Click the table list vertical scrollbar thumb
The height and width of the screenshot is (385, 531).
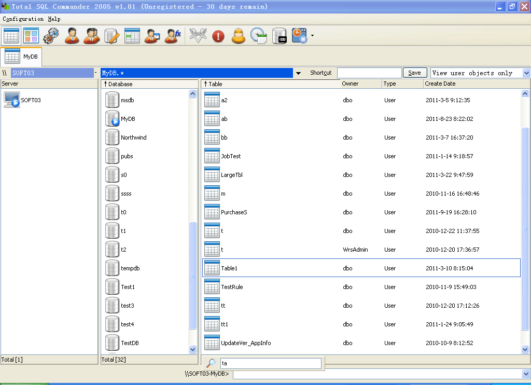525,229
